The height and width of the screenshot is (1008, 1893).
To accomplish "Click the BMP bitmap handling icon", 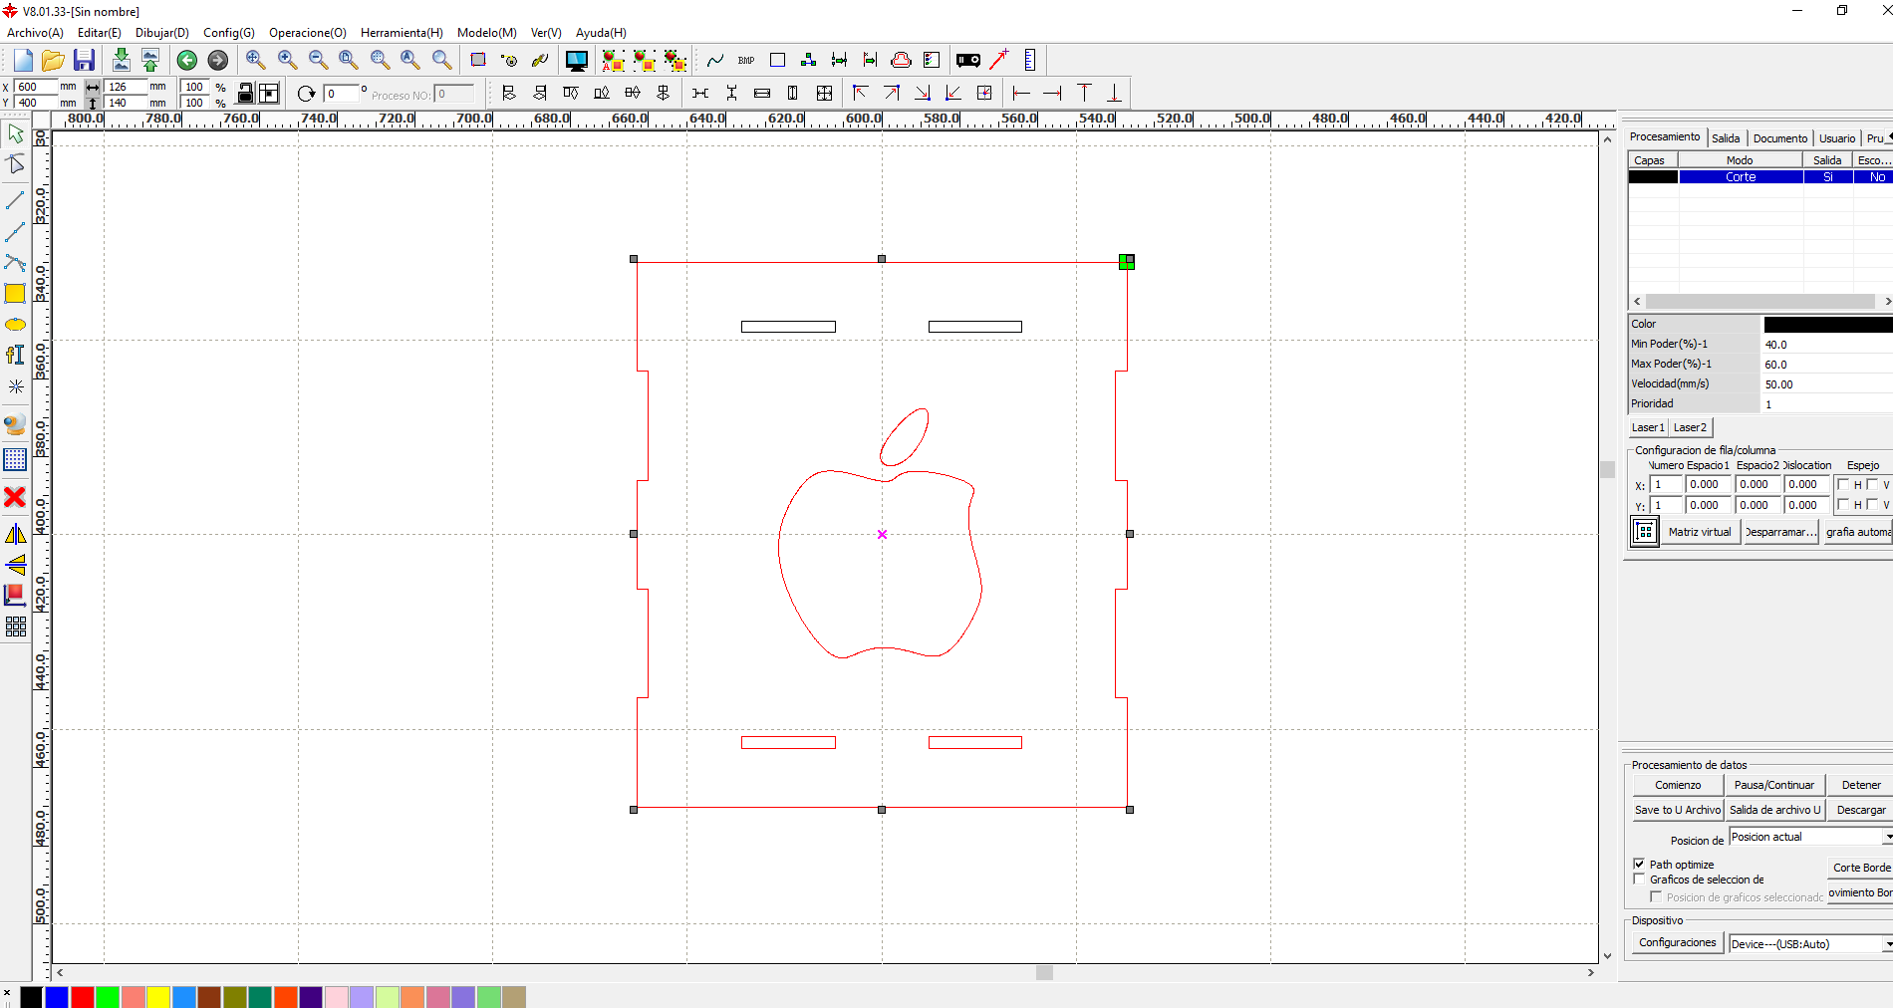I will pos(746,60).
